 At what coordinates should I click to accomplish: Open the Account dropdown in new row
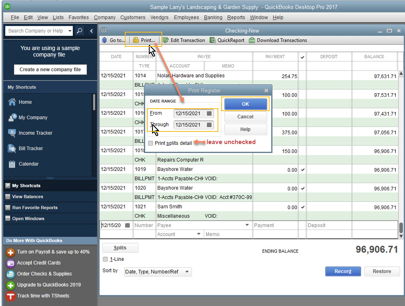[199, 234]
